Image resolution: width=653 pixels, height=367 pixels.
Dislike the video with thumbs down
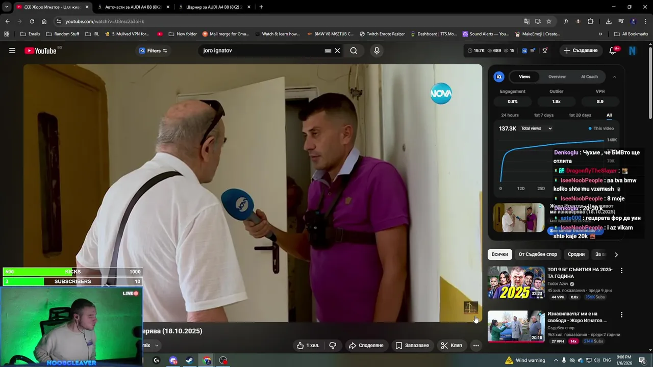click(333, 345)
